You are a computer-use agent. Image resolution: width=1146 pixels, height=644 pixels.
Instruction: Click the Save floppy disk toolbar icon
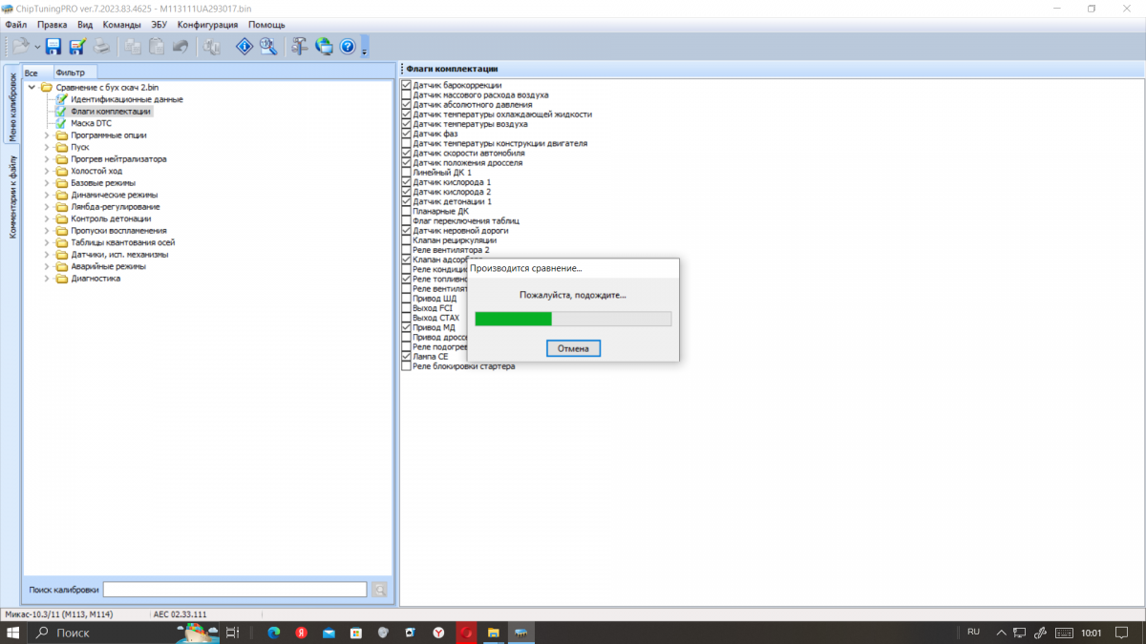click(53, 46)
